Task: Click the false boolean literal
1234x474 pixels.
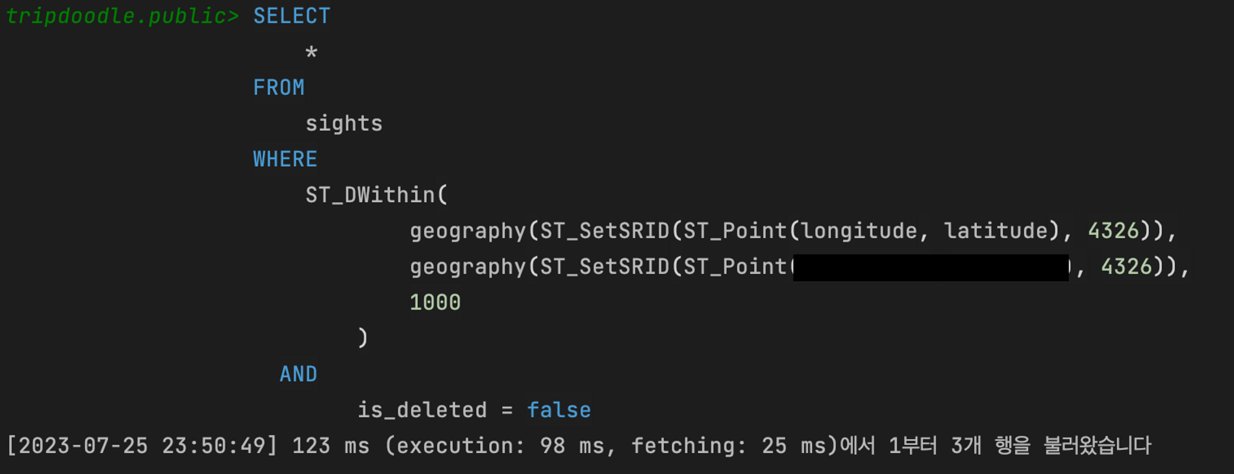Action: coord(559,410)
